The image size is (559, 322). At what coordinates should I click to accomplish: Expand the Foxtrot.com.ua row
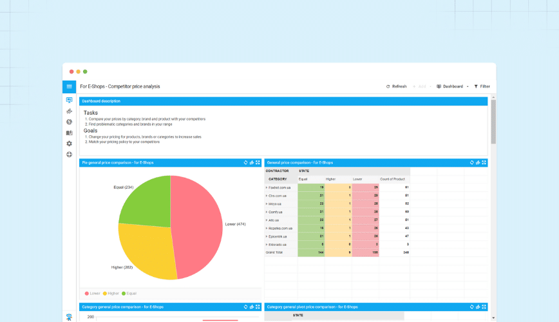[x=267, y=187]
